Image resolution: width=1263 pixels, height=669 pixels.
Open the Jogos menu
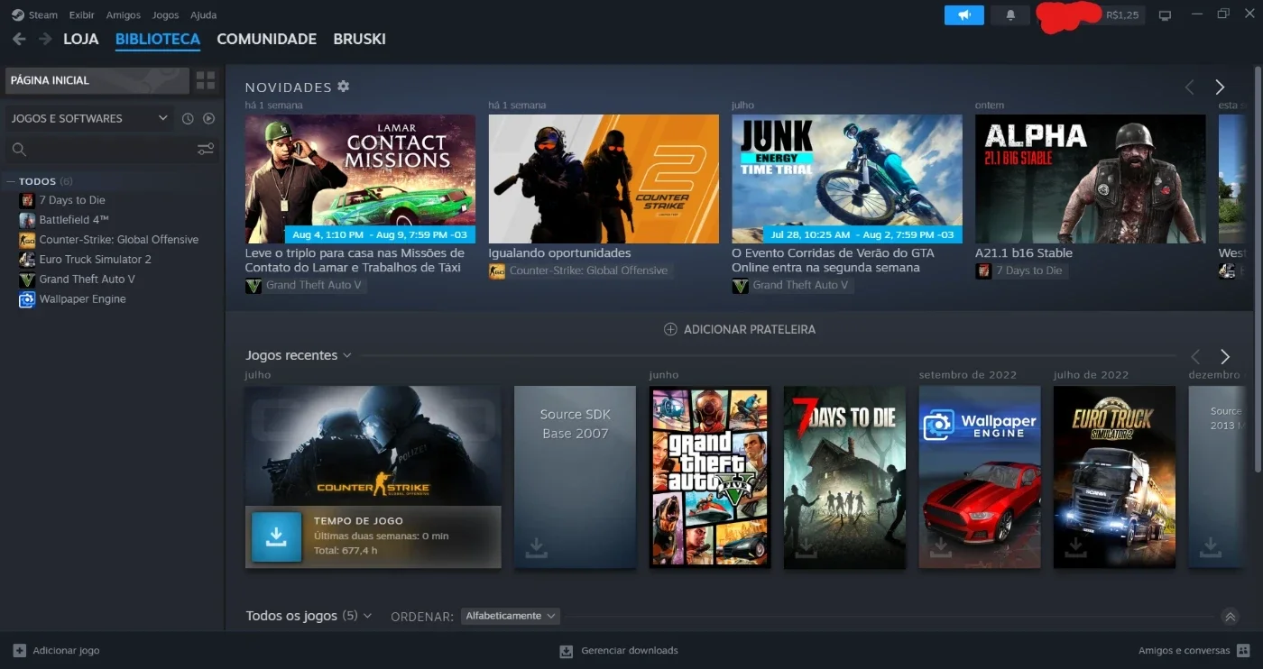coord(166,15)
